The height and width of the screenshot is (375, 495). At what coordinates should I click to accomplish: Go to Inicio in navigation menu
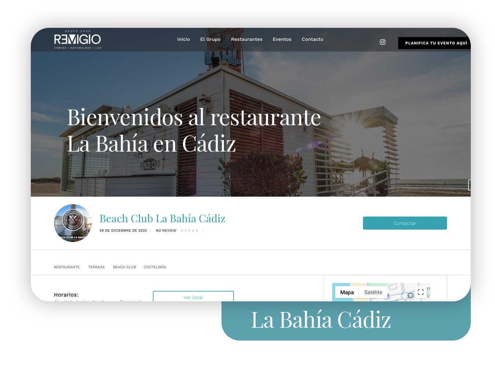(x=183, y=39)
